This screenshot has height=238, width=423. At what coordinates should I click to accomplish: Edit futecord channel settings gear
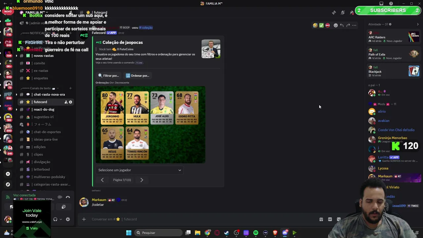[70, 102]
